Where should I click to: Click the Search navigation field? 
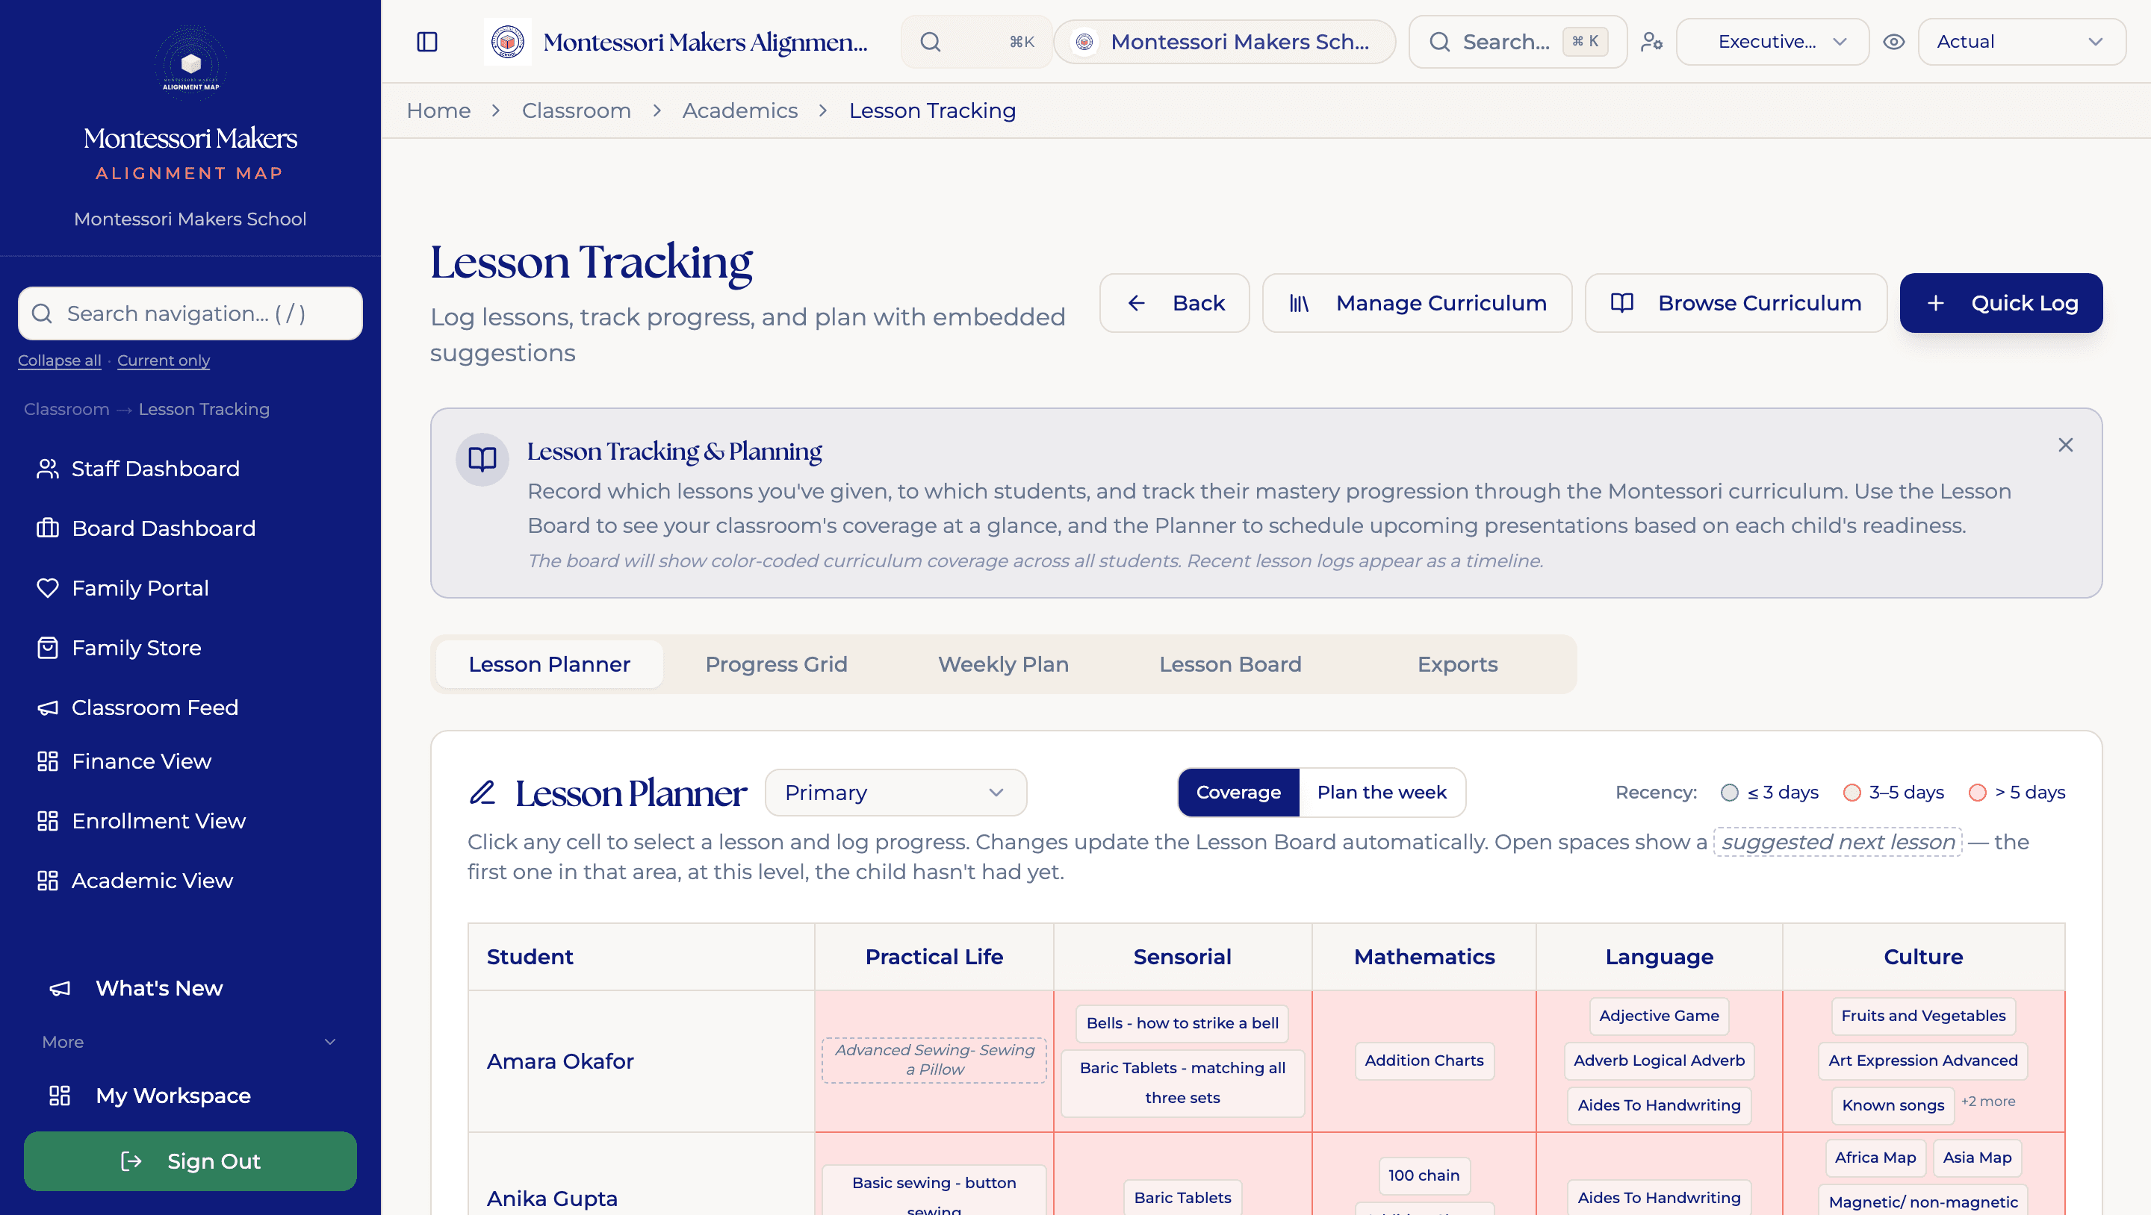pyautogui.click(x=190, y=313)
